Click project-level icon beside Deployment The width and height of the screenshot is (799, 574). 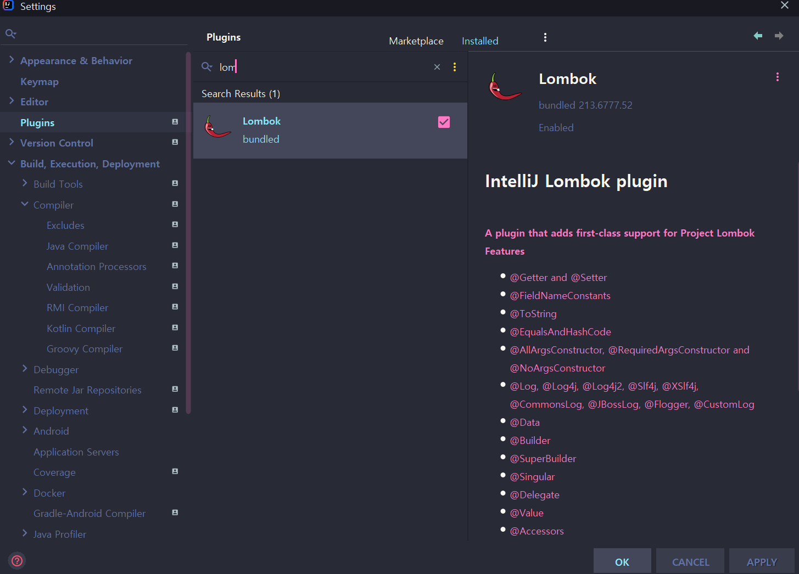[175, 410]
